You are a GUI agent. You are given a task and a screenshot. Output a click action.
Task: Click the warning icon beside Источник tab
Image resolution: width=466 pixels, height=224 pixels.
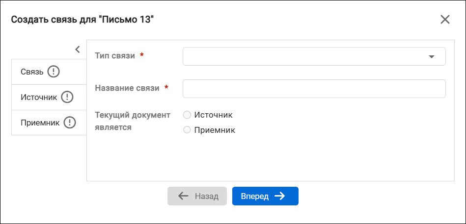click(x=67, y=97)
